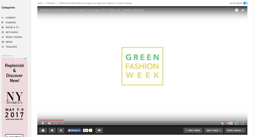This screenshot has height=137, width=254.
Task: Click the MP3 Music icon
Action: (x=3, y=32)
